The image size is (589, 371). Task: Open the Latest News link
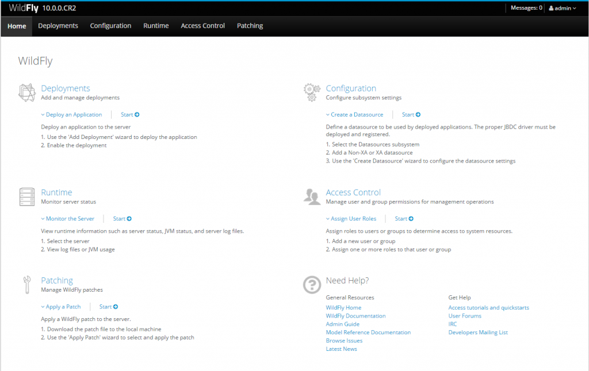coord(342,349)
